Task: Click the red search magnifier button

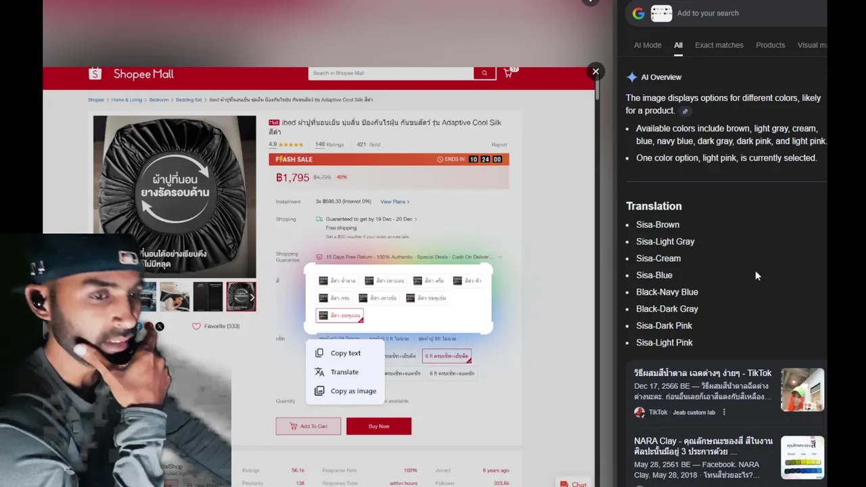Action: (x=484, y=73)
